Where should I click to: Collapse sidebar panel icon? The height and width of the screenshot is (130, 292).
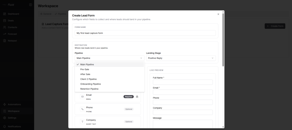(31, 5)
